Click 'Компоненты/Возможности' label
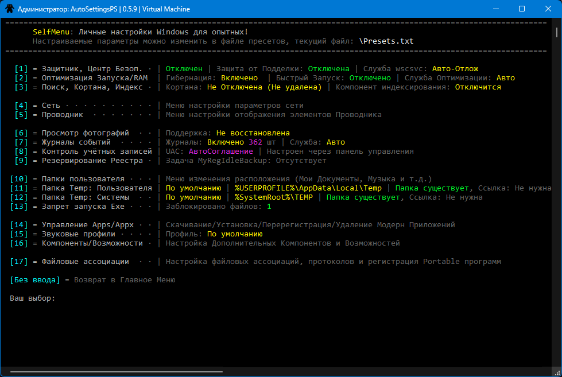This screenshot has width=562, height=377. (x=92, y=243)
